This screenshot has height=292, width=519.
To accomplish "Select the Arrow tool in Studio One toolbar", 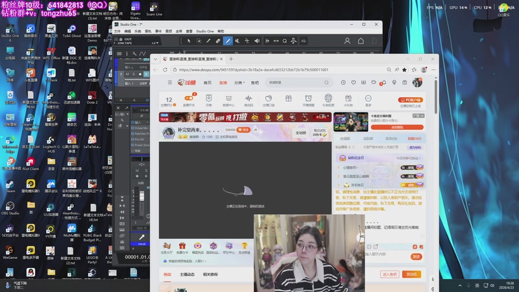I will click(x=189, y=41).
